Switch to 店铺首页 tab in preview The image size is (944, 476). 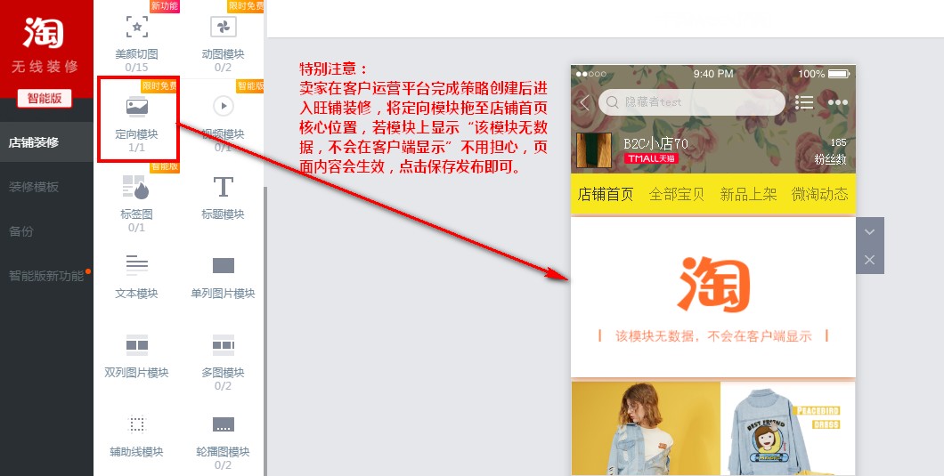click(x=605, y=194)
